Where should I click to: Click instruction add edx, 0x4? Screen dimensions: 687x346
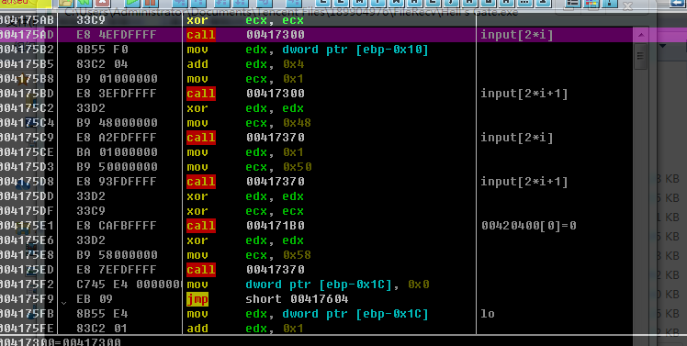click(x=245, y=64)
